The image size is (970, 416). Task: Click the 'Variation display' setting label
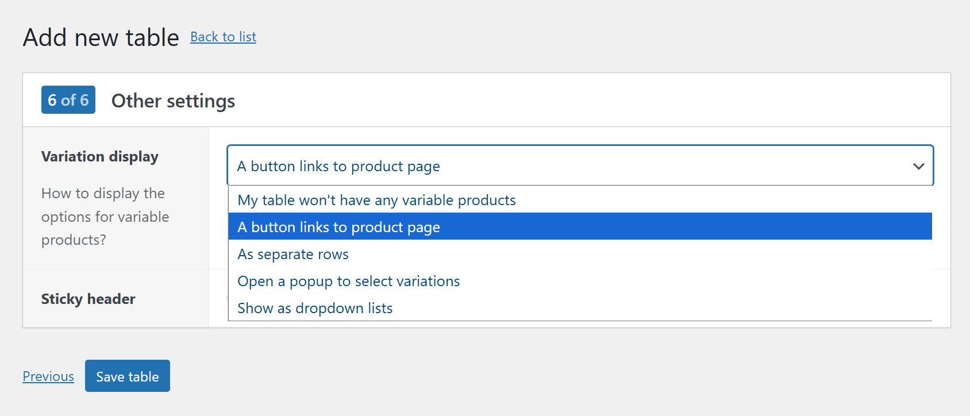click(100, 156)
